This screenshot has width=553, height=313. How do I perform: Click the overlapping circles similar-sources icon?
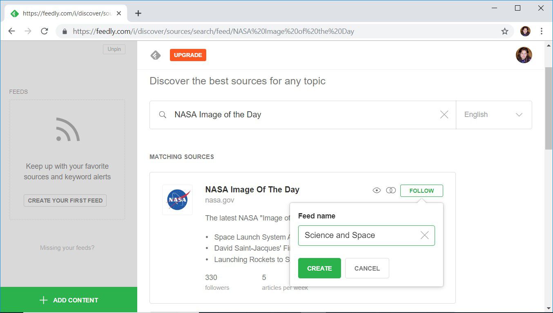[x=391, y=190]
